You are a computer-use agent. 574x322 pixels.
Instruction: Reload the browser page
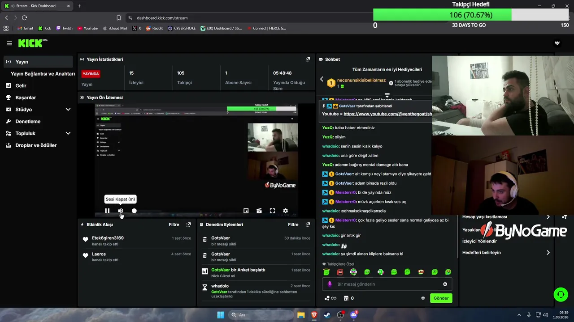(x=24, y=18)
